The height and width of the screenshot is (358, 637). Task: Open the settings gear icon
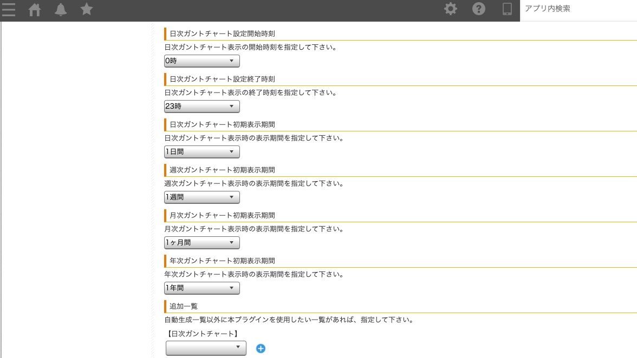click(450, 9)
